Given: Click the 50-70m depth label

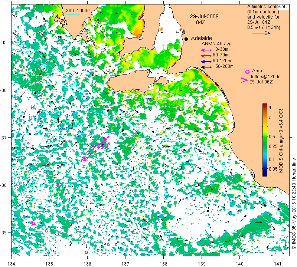Looking at the screenshot, I should tap(221, 55).
